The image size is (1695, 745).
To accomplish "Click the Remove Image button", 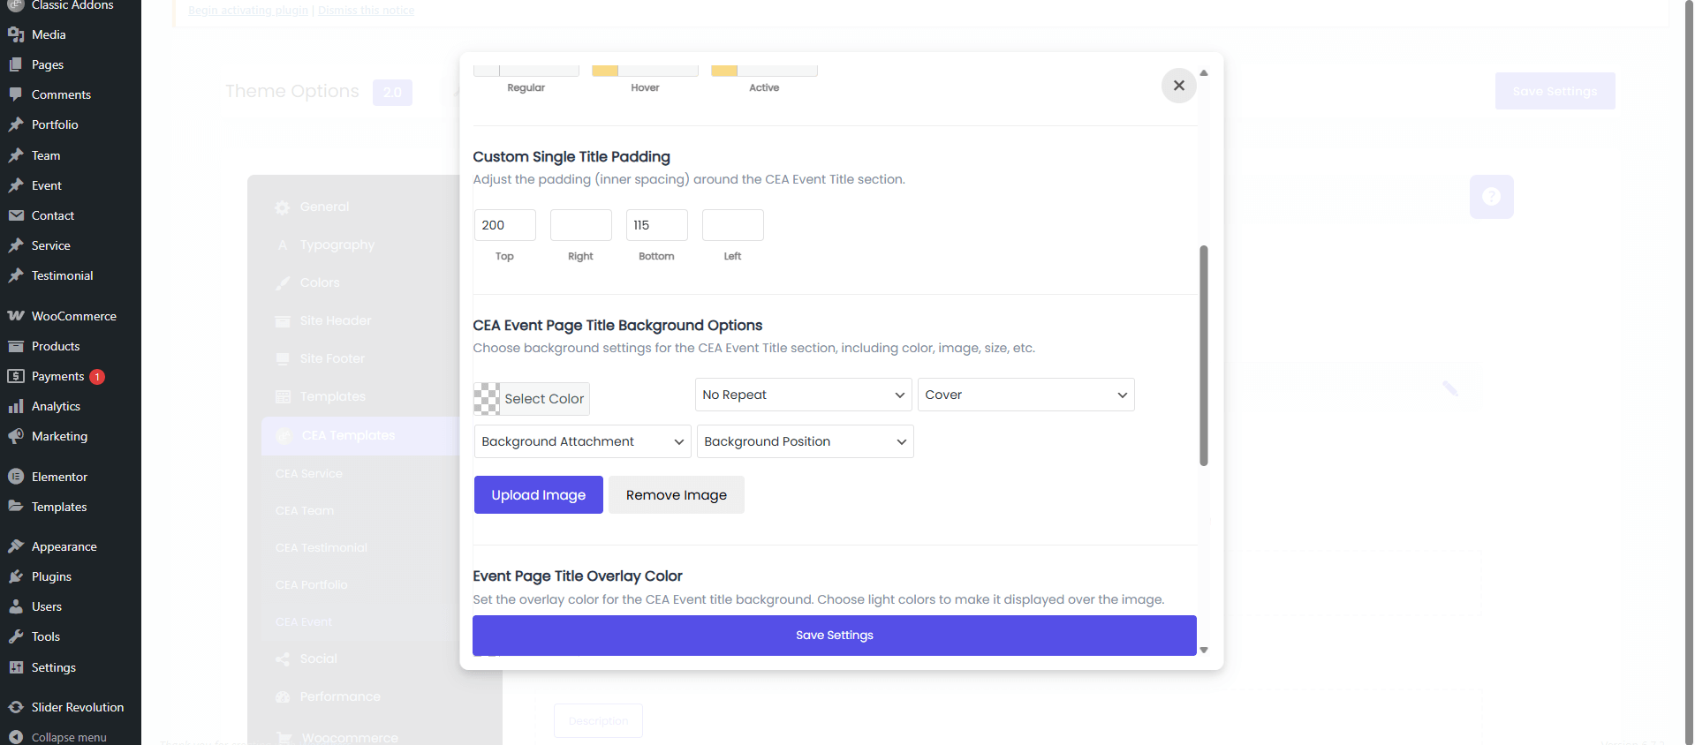I will point(676,495).
